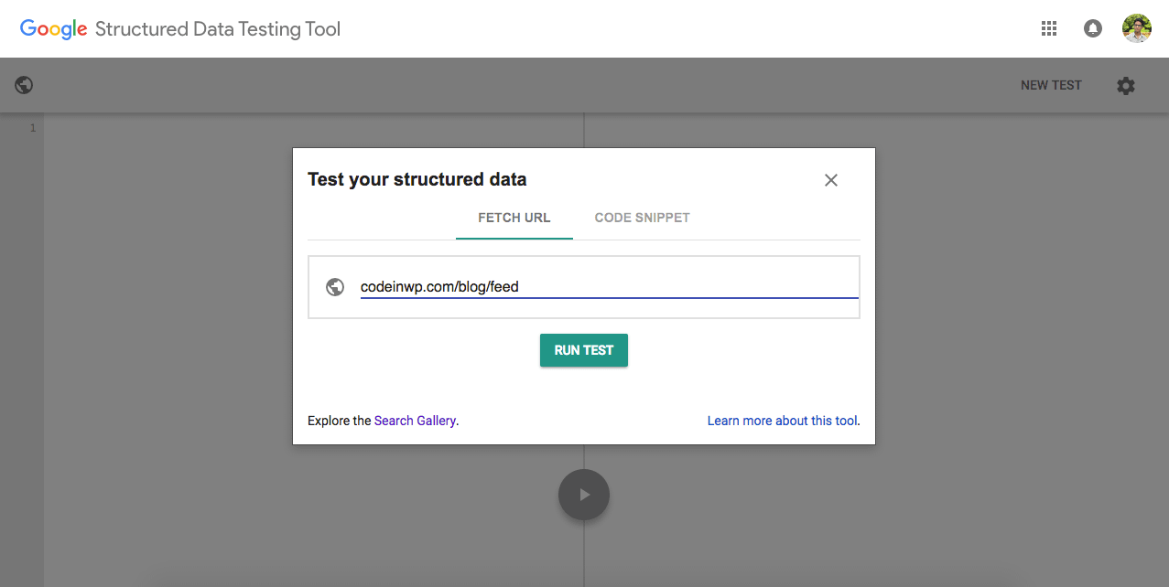
Task: Open the Google apps grid
Action: click(x=1049, y=28)
